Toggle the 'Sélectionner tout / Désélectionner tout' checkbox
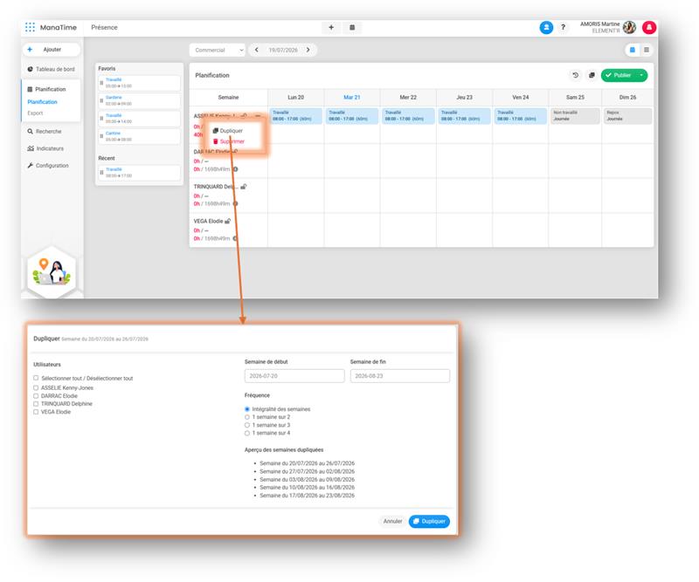This screenshot has width=699, height=582. point(36,378)
